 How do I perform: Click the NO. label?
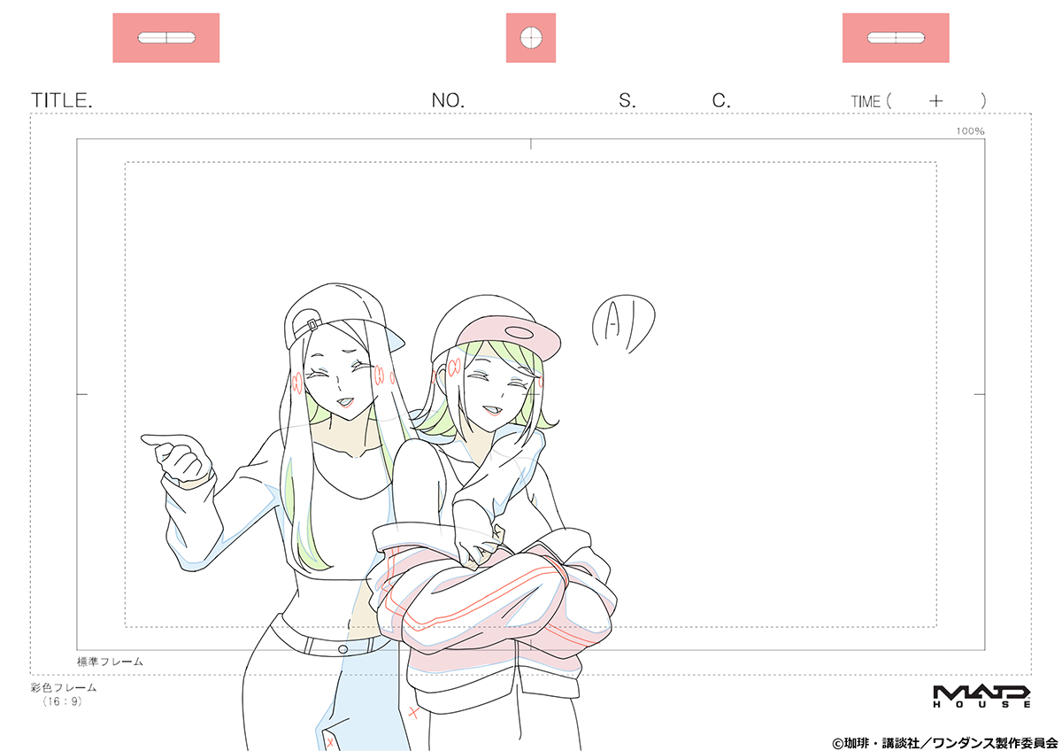448,101
